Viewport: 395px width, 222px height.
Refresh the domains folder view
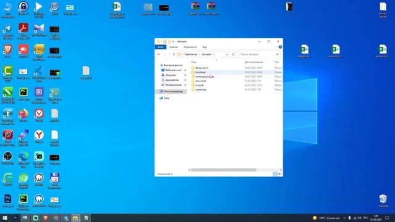click(x=233, y=54)
